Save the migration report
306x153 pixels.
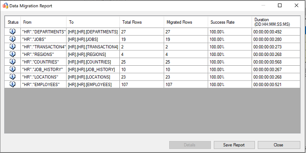[x=234, y=145]
